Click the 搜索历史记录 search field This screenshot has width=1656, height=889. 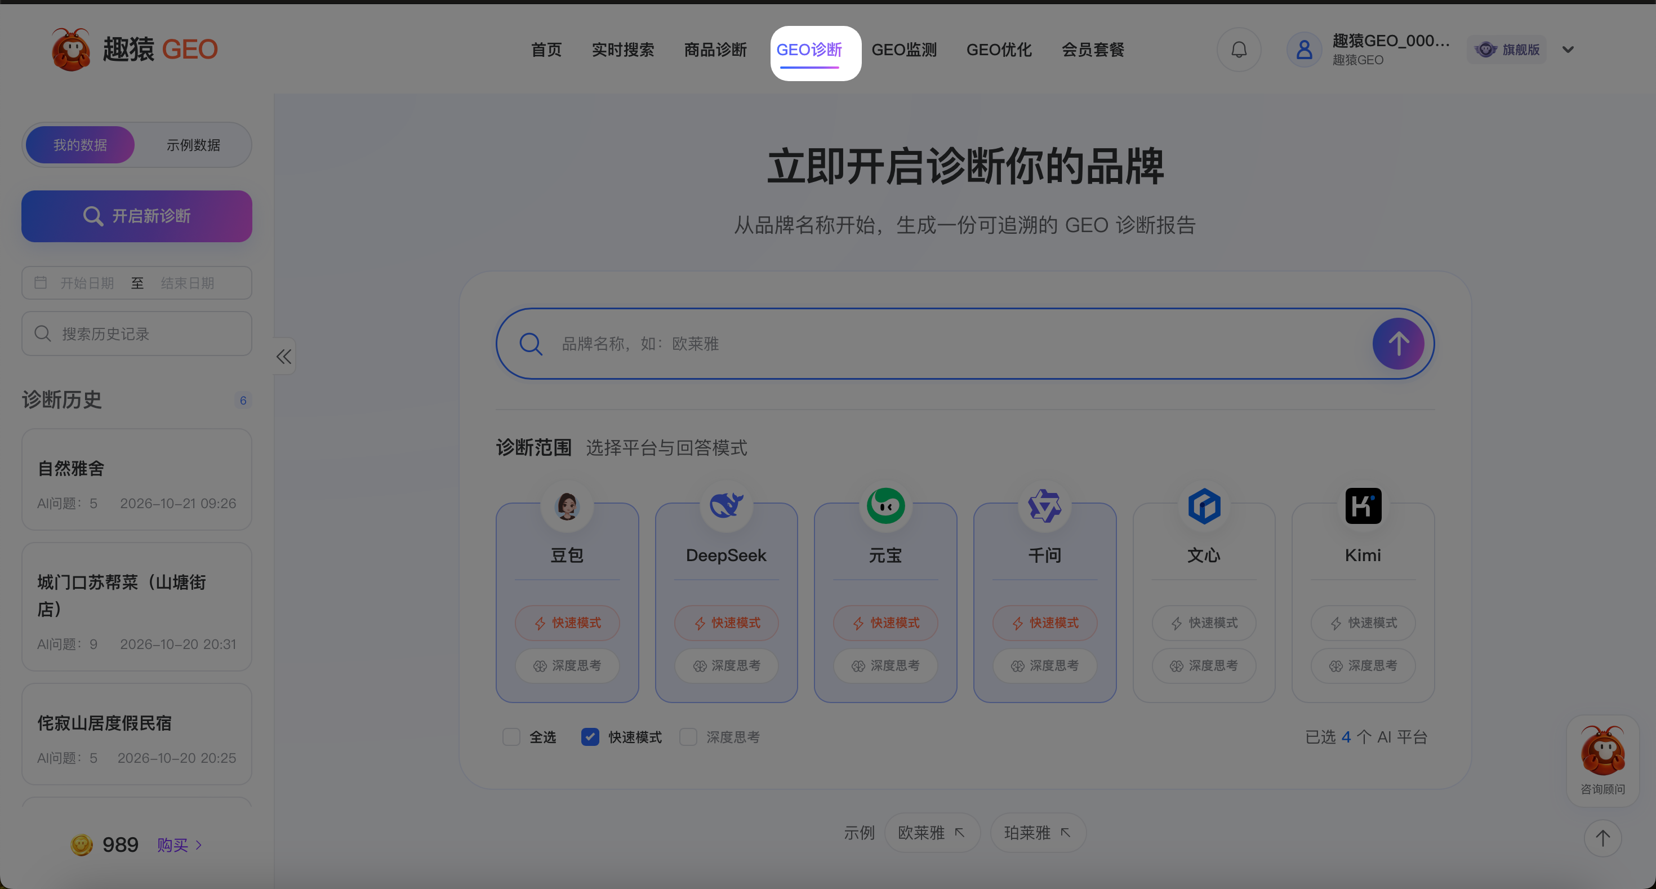(137, 334)
